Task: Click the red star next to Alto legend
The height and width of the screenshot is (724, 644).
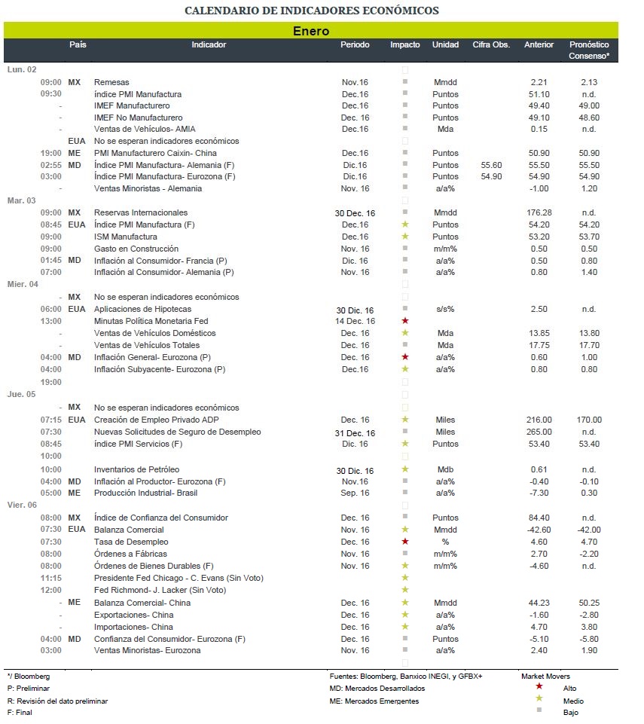Action: pos(539,687)
